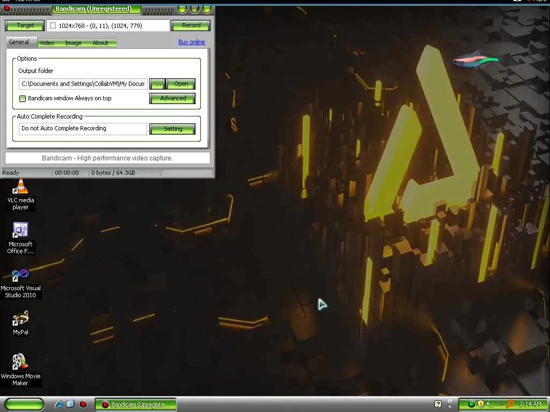
Task: Click the Auto Complete Recording Setting button
Action: tap(172, 129)
